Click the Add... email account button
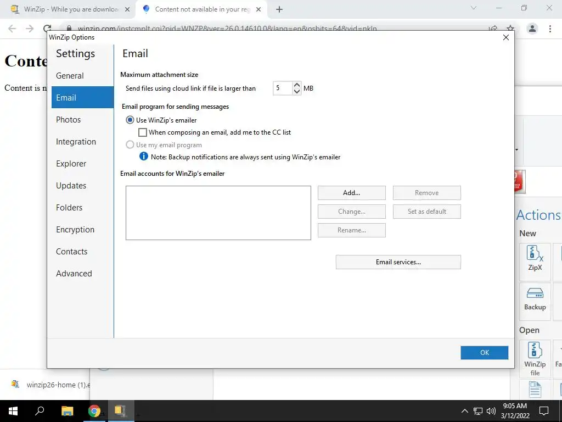The image size is (562, 422). coord(352,193)
